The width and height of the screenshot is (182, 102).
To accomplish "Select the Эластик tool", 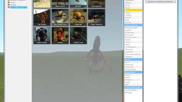I will pyautogui.click(x=133, y=22).
